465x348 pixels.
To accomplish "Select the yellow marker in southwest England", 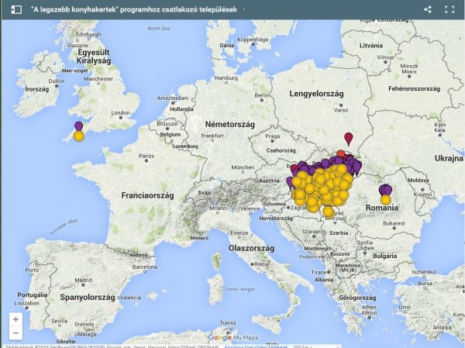I will (78, 136).
